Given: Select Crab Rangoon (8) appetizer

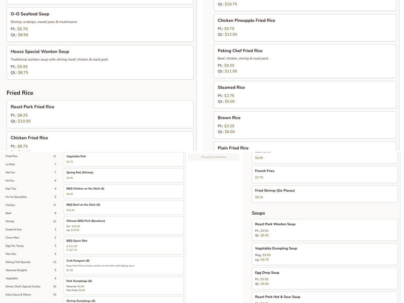Looking at the screenshot, I should pos(124,266).
